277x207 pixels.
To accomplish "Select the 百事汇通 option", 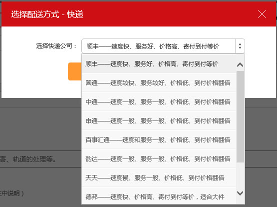I will (x=159, y=140).
